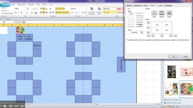Select Middle Align icon
Image resolution: width=193 pixels, height=108 pixels.
[x=43, y=9]
